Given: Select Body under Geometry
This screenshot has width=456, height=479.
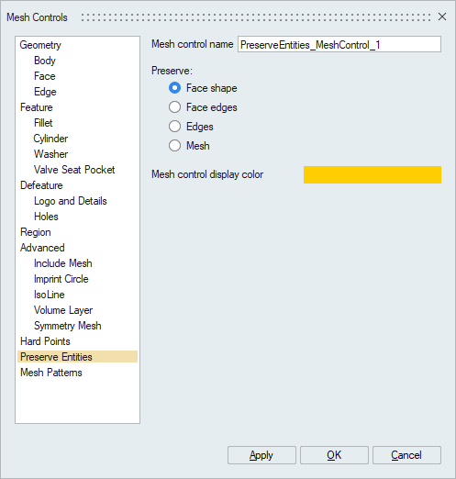Looking at the screenshot, I should 45,61.
